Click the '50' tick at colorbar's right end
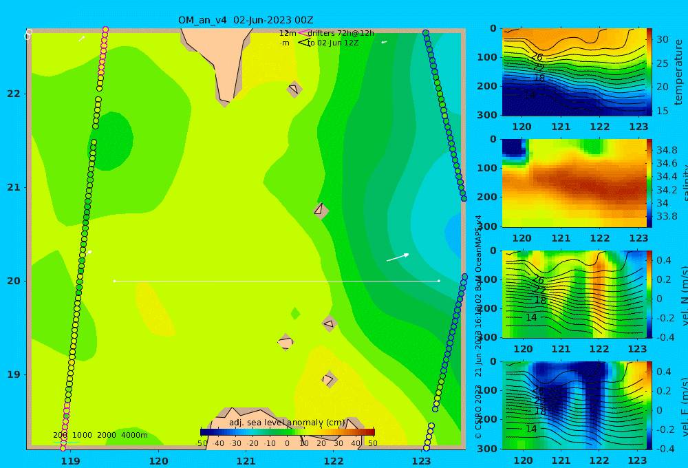This screenshot has height=468, width=688. pyautogui.click(x=372, y=443)
